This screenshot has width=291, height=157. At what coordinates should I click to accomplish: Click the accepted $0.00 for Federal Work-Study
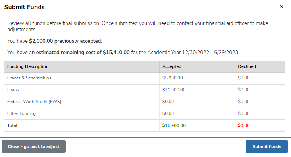pos(168,102)
